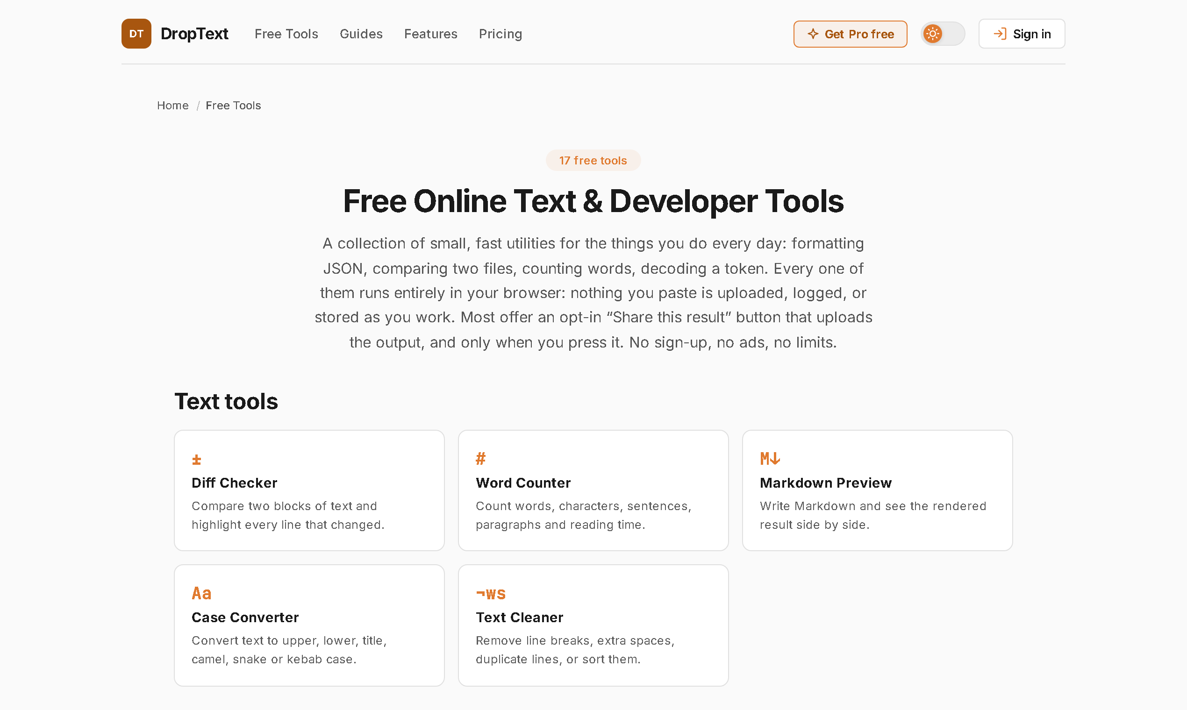Viewport: 1187px width, 710px height.
Task: Open the Word Counter title link
Action: 523,483
